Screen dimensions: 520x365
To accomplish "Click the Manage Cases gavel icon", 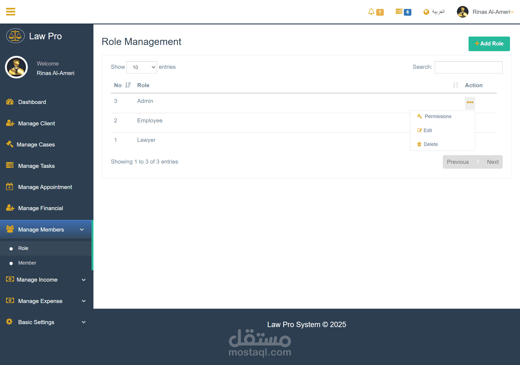I will [x=10, y=144].
